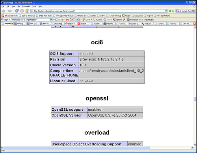Switch to the LUV: Pro... tab
The width and height of the screenshot is (197, 153).
click(186, 24)
